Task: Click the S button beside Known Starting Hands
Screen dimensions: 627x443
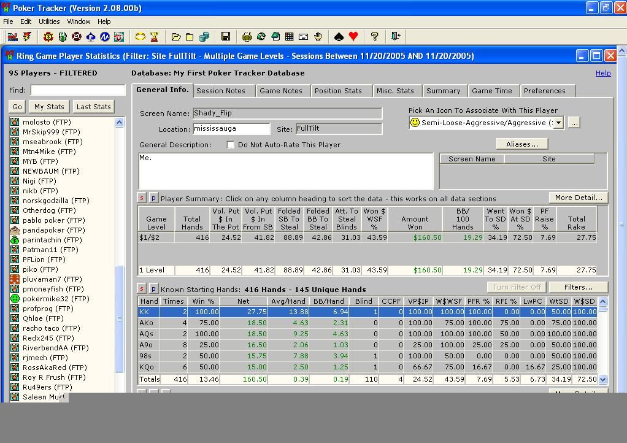Action: pyautogui.click(x=142, y=288)
